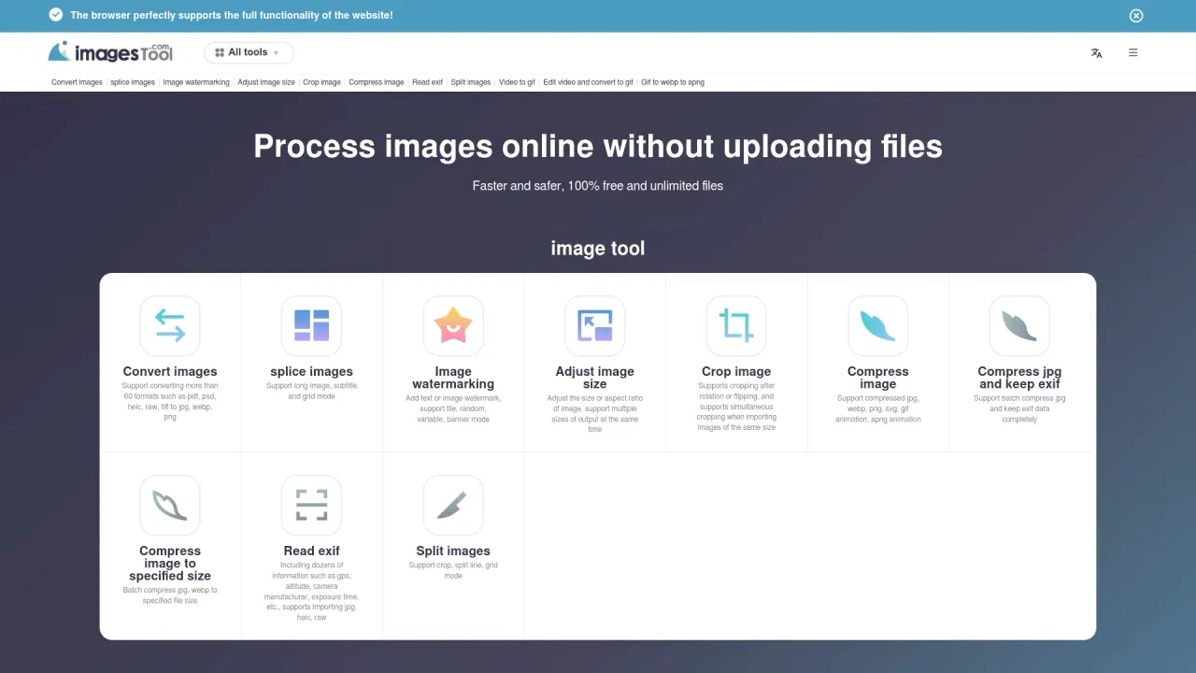
Task: Open the Compress image feather icon
Action: (x=878, y=325)
